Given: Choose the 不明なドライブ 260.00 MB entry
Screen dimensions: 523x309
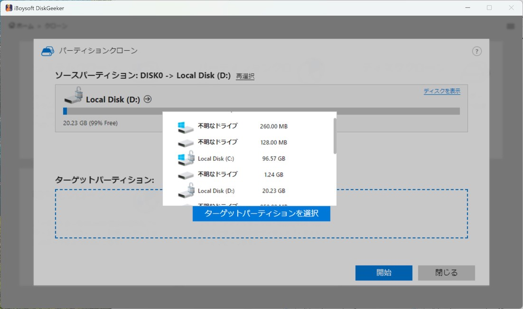Looking at the screenshot, I should point(218,126).
